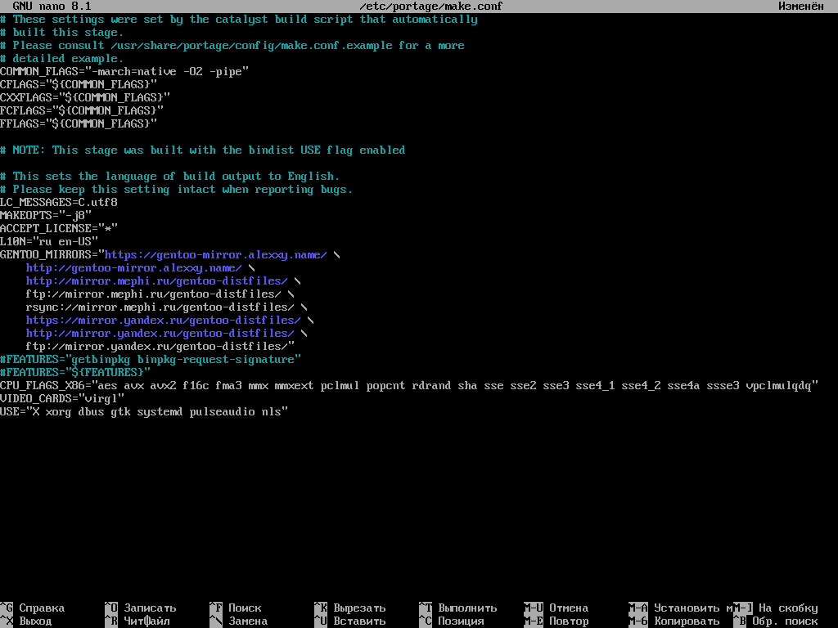838x628 pixels.
Task: Click the http://mirror.mephi.ru/gentoo-distfiles/ URL
Action: (157, 281)
